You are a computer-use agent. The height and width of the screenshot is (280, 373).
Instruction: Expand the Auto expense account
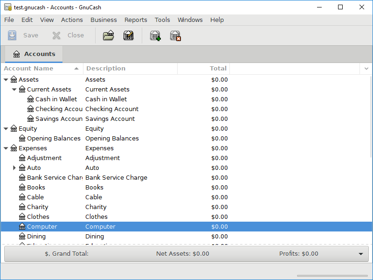pos(14,168)
